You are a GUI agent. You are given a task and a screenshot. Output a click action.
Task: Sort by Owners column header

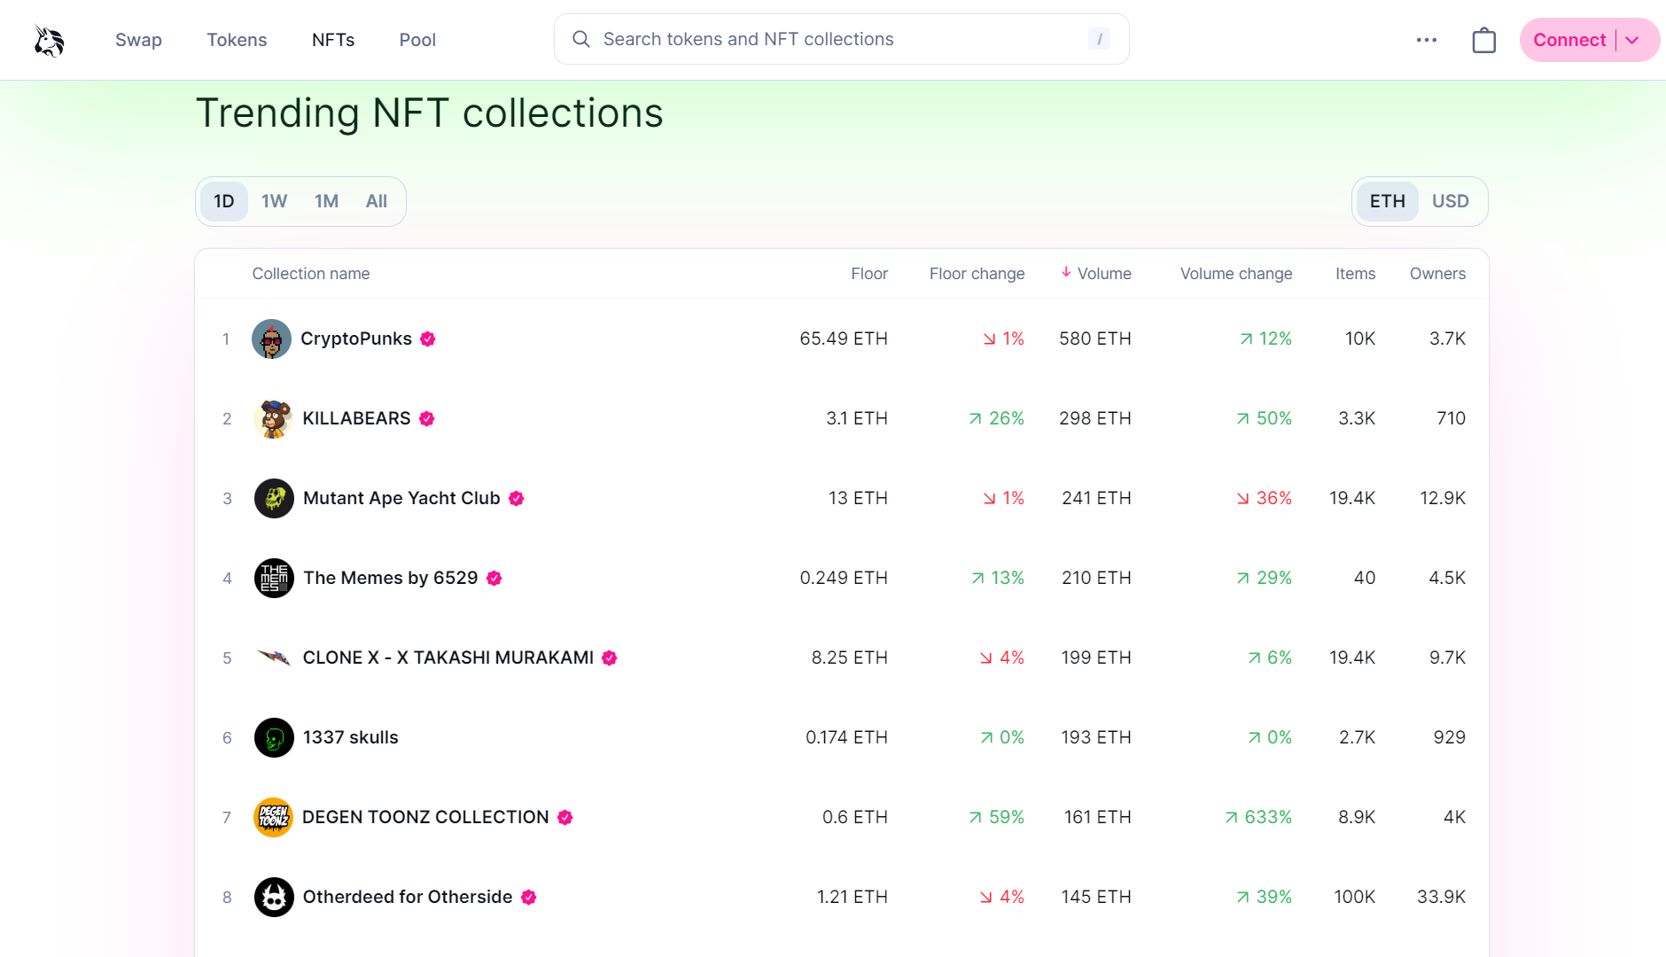click(x=1437, y=274)
